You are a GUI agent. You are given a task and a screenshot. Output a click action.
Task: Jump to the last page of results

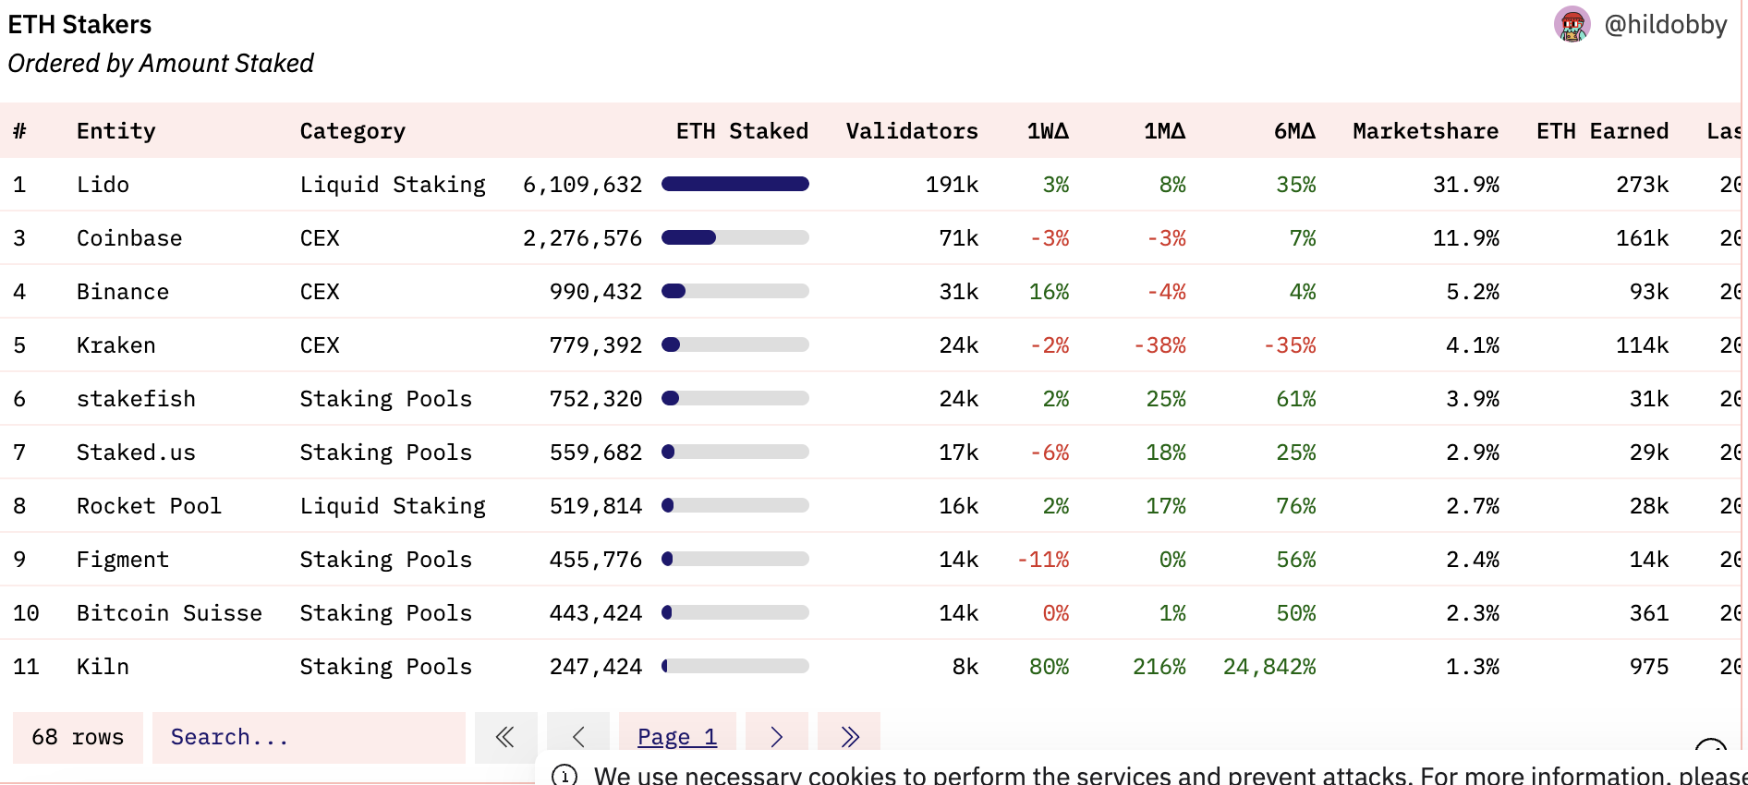(x=849, y=736)
